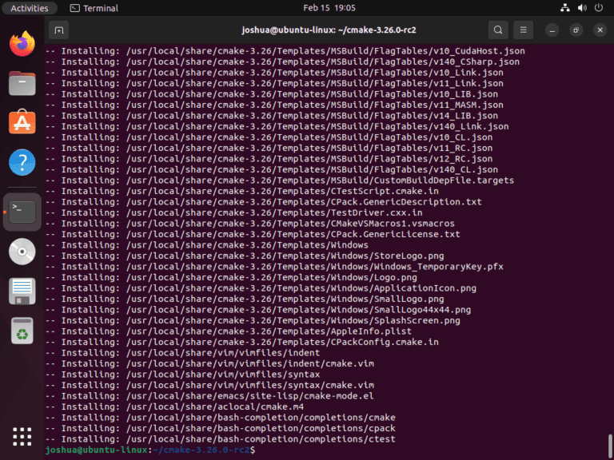The height and width of the screenshot is (460, 614).
Task: Open the terminal hamburger menu
Action: pyautogui.click(x=524, y=30)
